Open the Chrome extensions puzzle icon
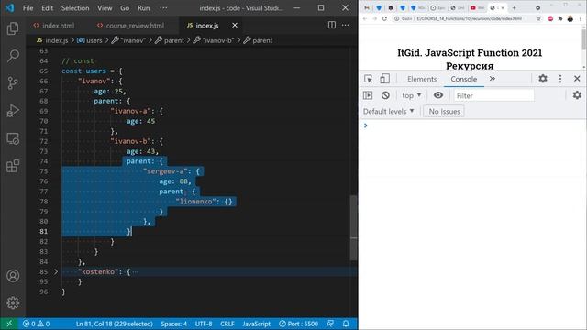Screen dimensions: 587x330 click(x=560, y=18)
